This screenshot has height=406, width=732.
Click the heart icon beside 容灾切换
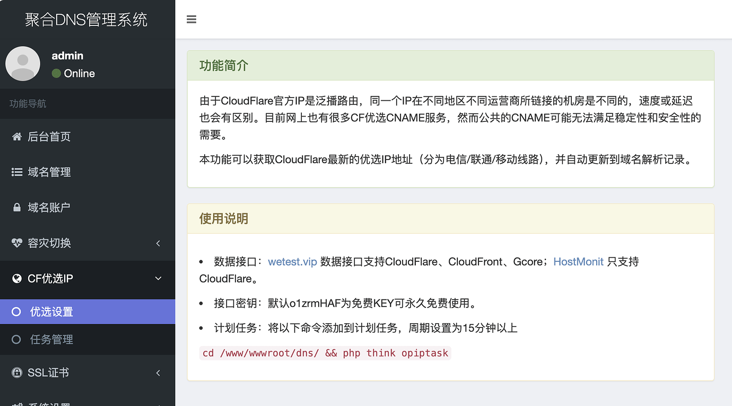pos(16,243)
